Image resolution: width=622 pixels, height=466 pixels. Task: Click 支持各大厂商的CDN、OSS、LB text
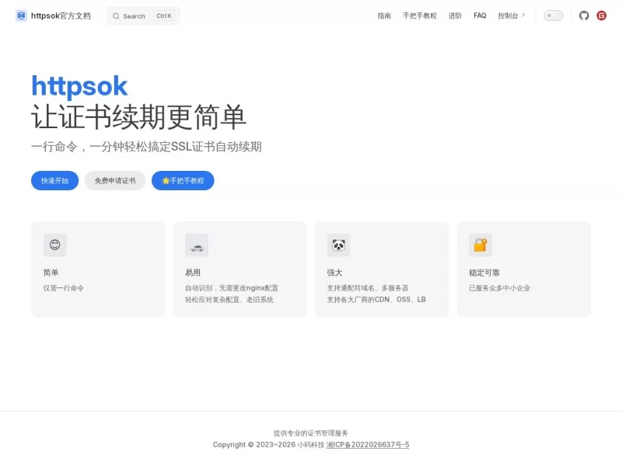pos(376,300)
